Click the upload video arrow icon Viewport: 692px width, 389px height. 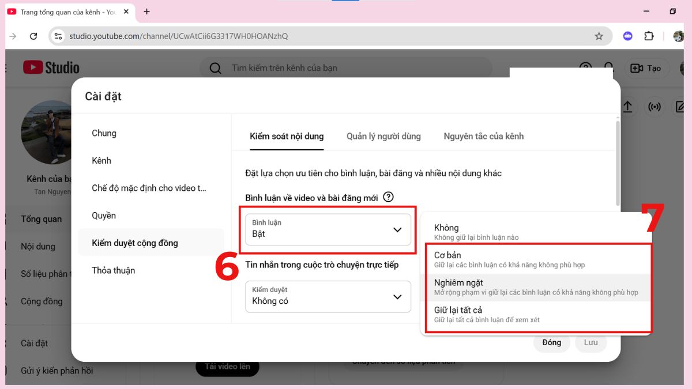[627, 107]
